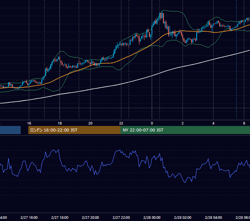The width and height of the screenshot is (250, 221).
Task: Click hour label 18 on price chart axis
Action: point(60,123)
